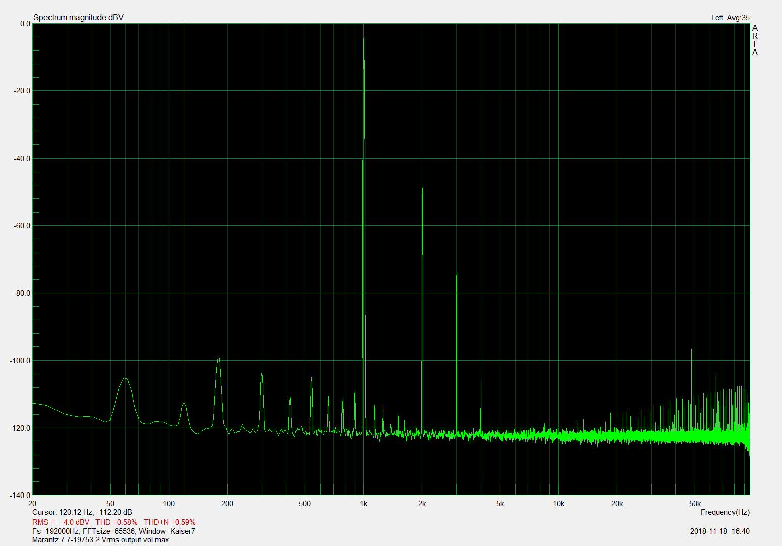
Task: Click the tip of the 4 kHz harmonic peak
Action: point(481,381)
